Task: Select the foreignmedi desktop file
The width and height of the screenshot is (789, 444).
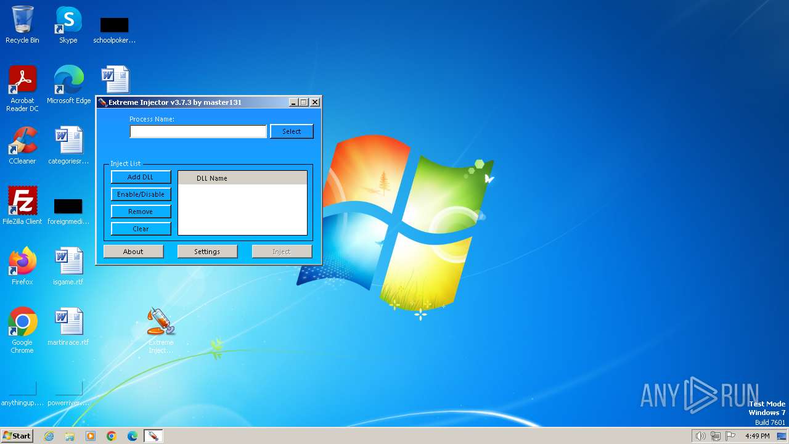Action: tap(68, 210)
